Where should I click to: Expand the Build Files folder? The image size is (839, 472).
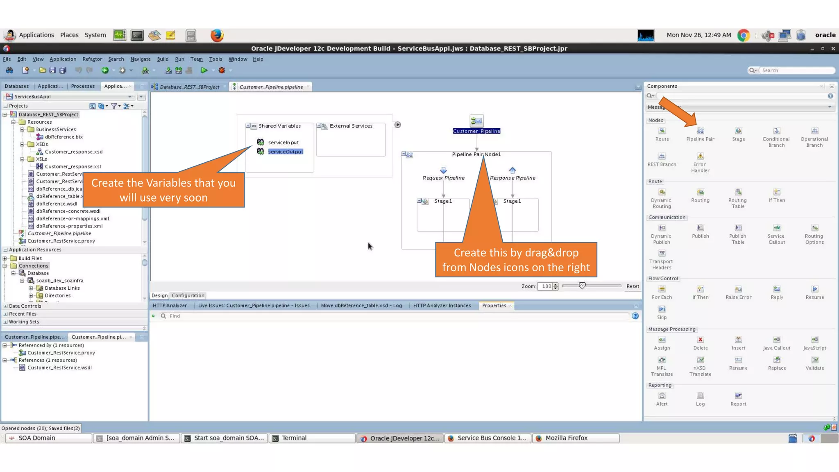pos(5,259)
